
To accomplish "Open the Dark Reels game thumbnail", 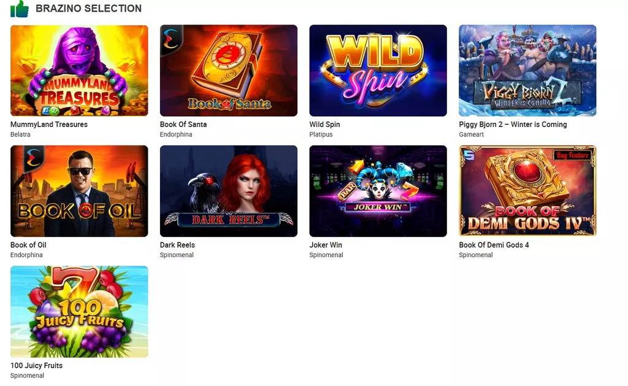I will pos(229,191).
